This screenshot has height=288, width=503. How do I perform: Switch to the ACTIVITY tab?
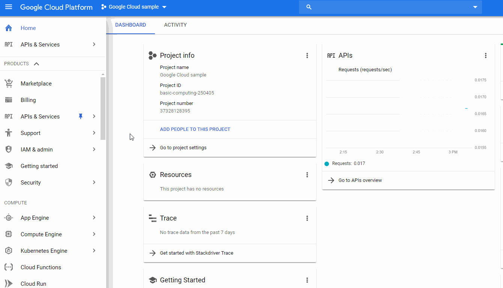[x=175, y=25]
